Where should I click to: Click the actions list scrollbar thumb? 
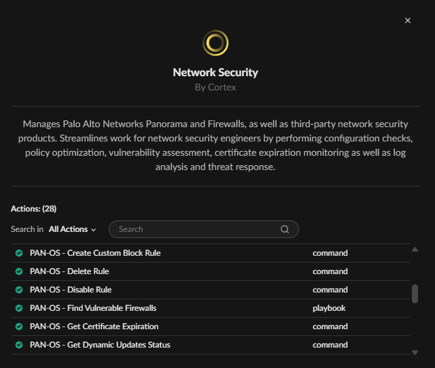coord(415,293)
